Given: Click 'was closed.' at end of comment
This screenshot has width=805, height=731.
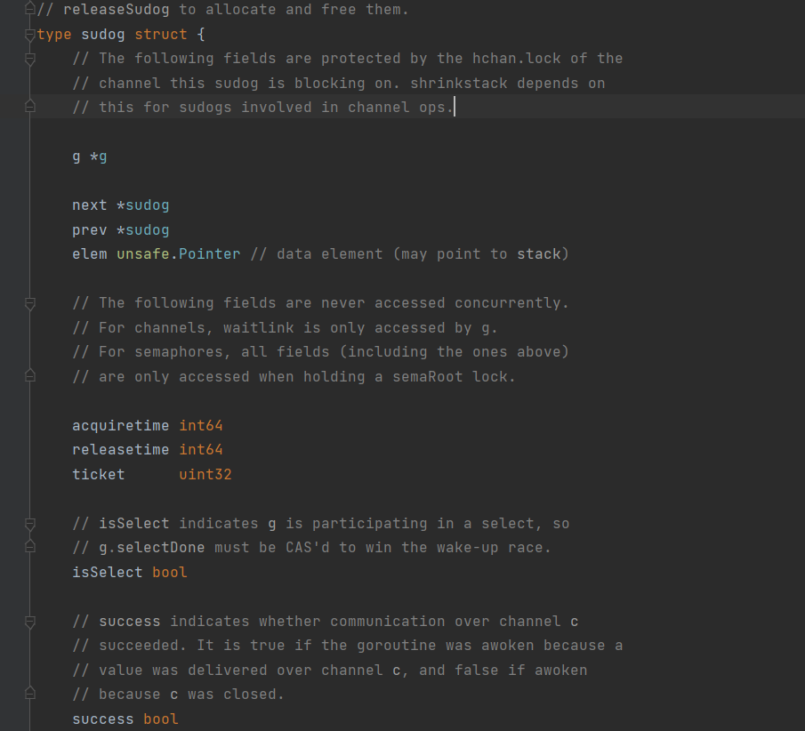Looking at the screenshot, I should coord(236,695).
